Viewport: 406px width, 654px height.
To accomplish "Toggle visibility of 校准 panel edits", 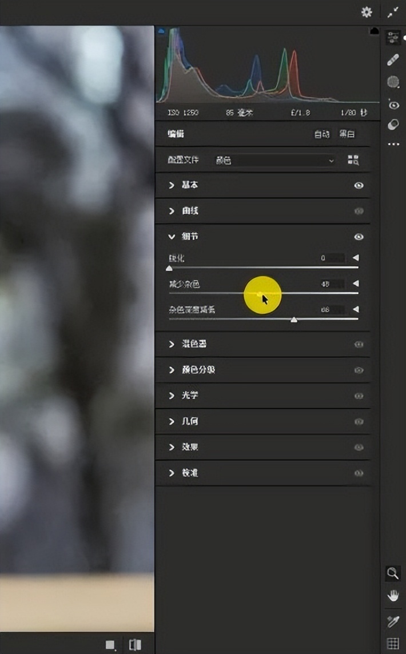I will [359, 473].
